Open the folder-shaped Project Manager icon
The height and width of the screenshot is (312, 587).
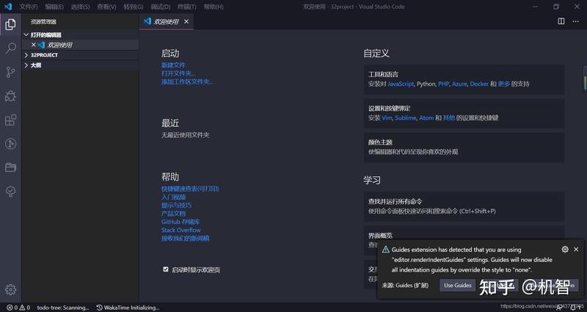coord(10,167)
